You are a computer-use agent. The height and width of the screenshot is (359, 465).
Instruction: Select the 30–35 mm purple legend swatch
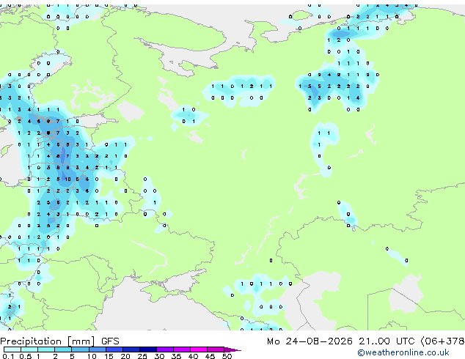point(164,349)
